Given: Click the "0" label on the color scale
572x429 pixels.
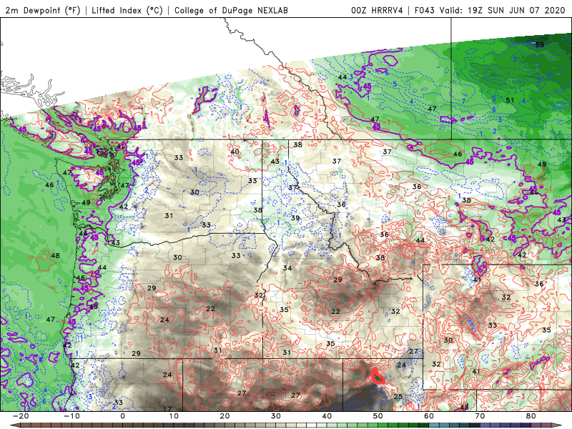Looking at the screenshot, I should tap(122, 416).
